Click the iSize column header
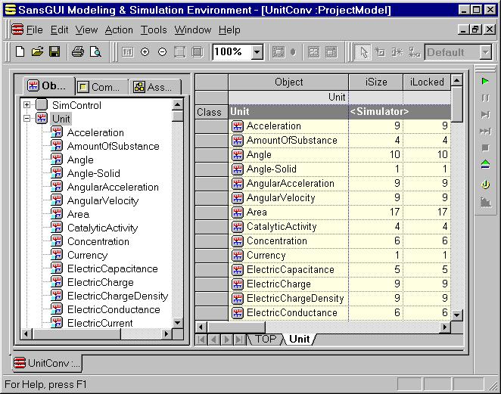 375,82
